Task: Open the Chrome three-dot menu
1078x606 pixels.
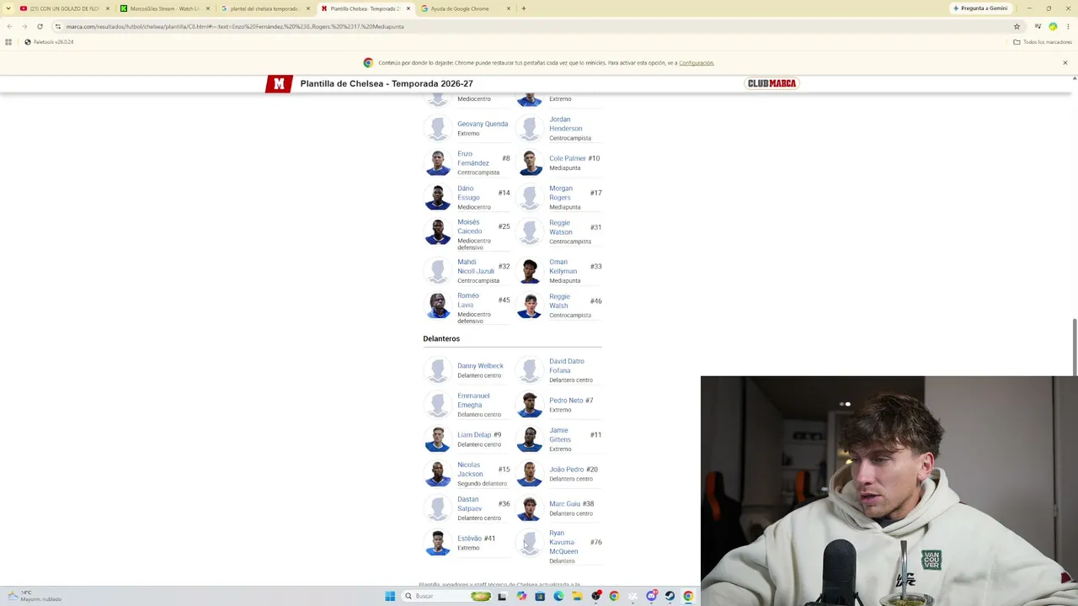Action: [x=1067, y=26]
